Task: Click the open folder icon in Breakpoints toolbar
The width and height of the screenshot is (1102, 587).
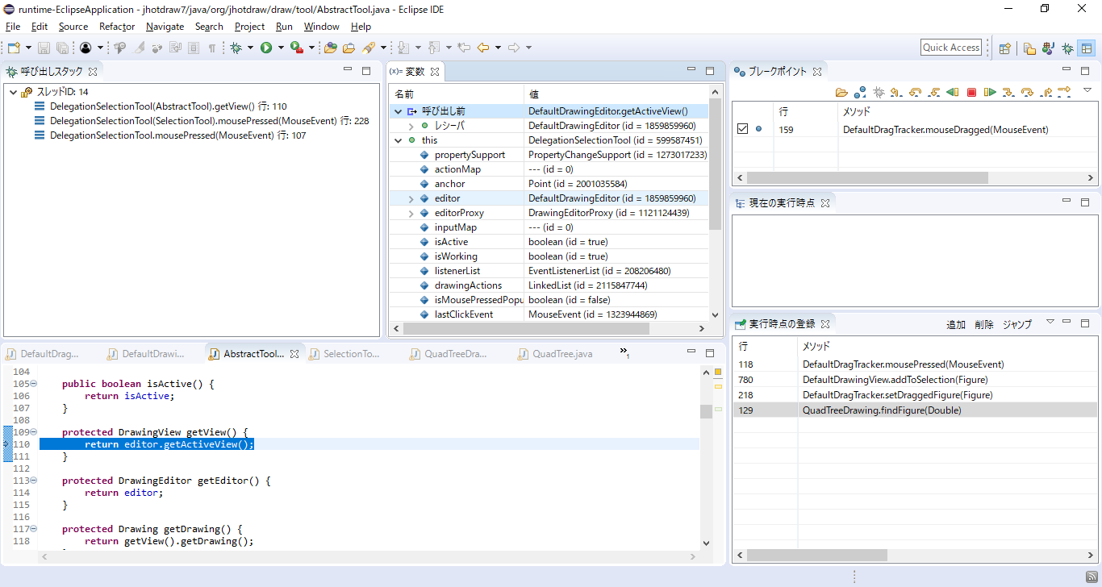Action: point(841,93)
